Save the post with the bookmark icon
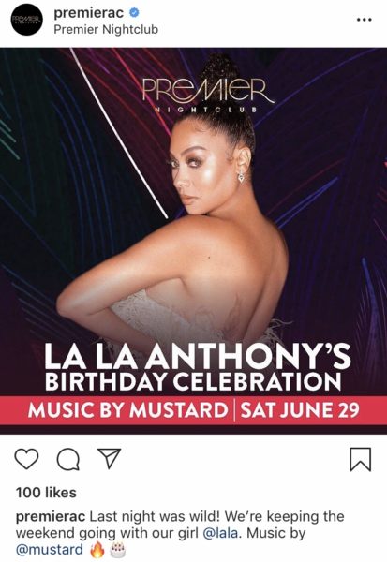 point(360,459)
